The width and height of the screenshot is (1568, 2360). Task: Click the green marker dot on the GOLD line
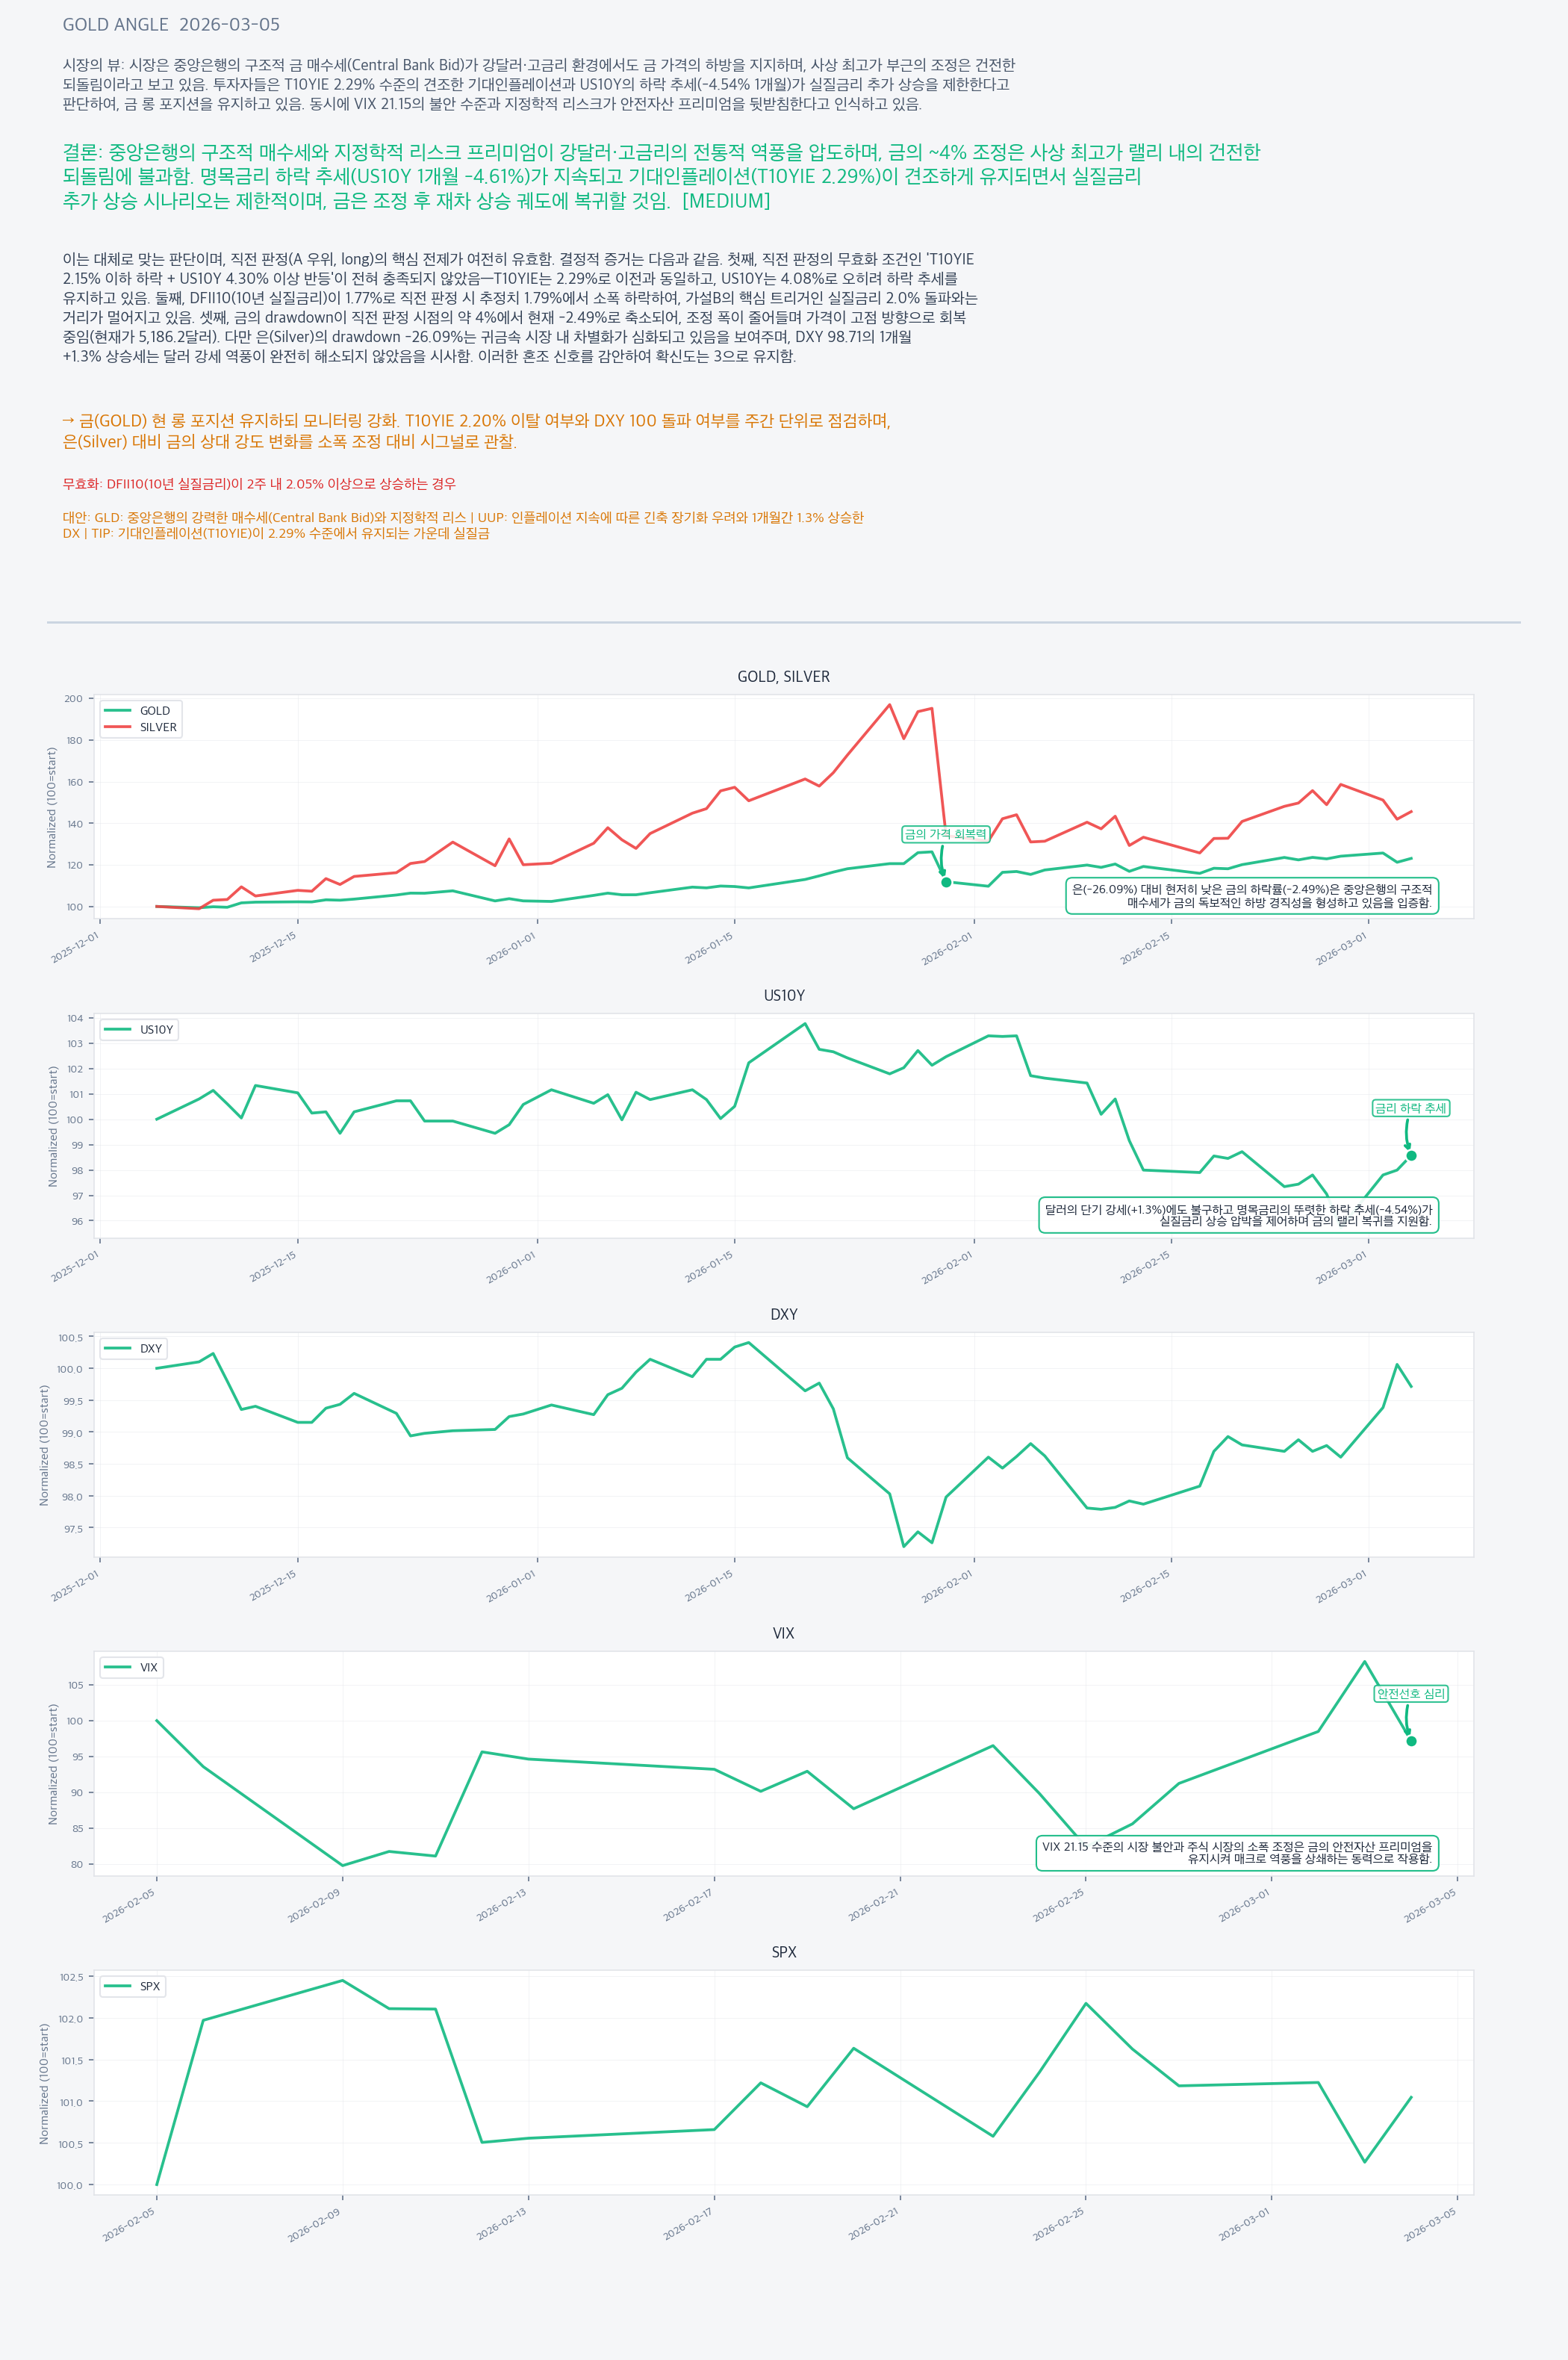[946, 882]
